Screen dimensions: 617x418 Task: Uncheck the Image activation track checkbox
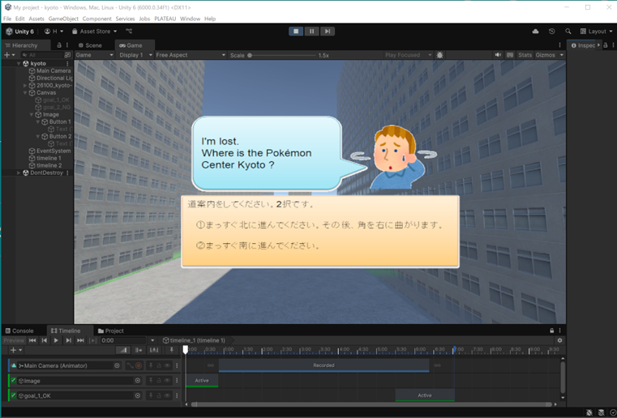pyautogui.click(x=14, y=381)
